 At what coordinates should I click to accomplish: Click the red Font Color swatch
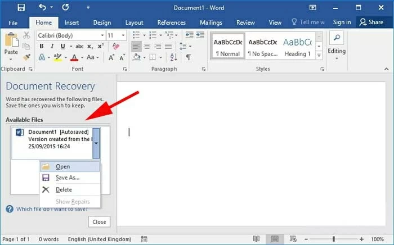coord(74,57)
